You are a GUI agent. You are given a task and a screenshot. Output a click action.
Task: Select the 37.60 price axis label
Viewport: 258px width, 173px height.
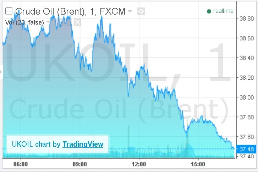click(x=247, y=137)
